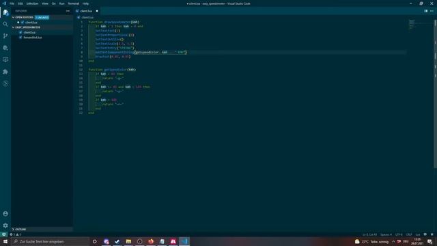Click the Visual Studio Code taskbar icon
Image resolution: width=437 pixels, height=246 pixels.
tap(184, 241)
